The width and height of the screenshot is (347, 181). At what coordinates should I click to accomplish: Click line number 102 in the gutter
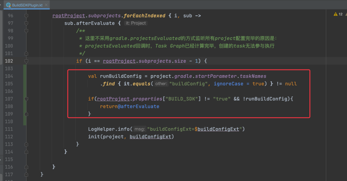click(x=9, y=61)
